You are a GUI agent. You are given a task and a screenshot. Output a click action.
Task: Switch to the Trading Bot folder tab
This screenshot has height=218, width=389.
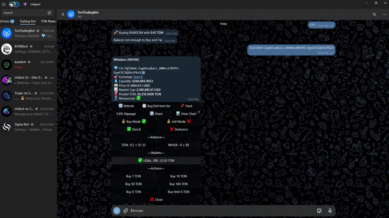(x=28, y=21)
